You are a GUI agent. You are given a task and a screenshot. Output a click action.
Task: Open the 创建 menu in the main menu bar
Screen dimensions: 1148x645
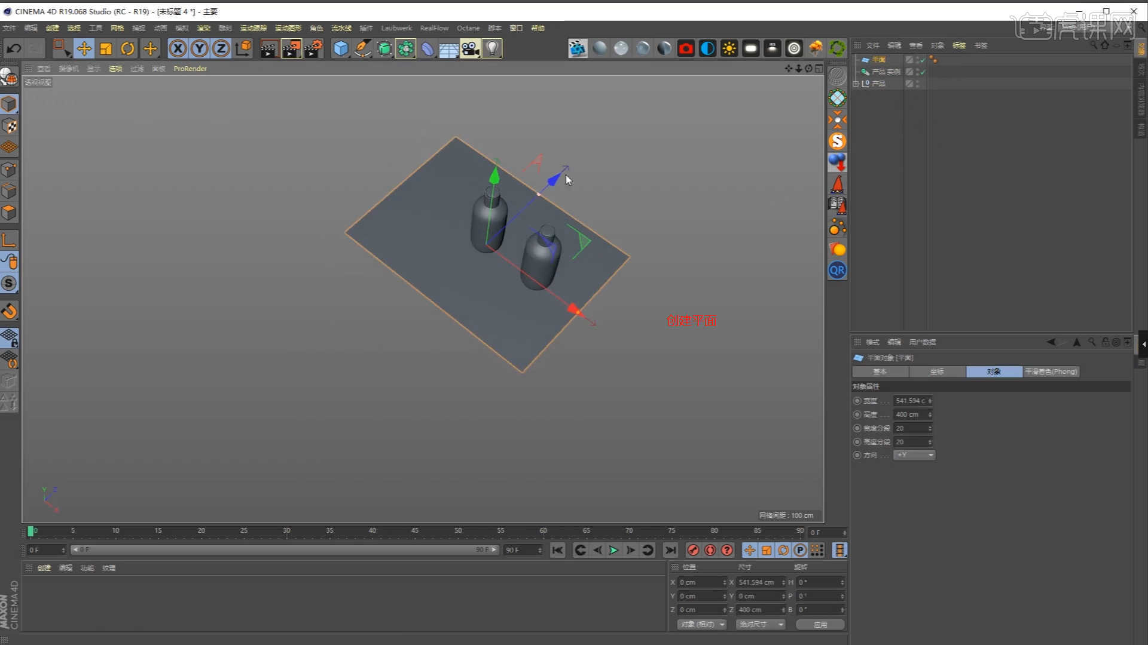[53, 28]
